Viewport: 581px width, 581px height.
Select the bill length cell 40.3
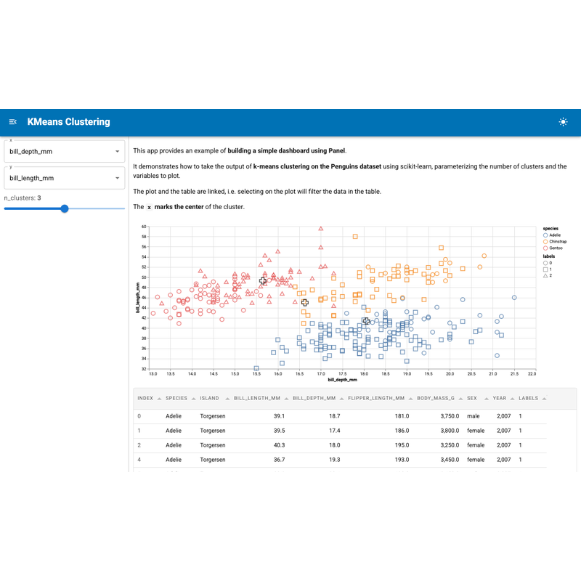click(279, 445)
